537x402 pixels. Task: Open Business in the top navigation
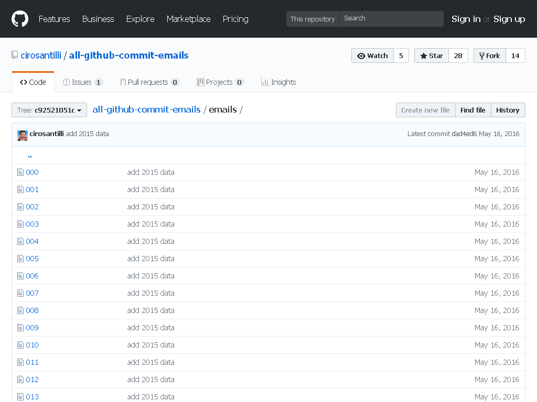click(98, 19)
